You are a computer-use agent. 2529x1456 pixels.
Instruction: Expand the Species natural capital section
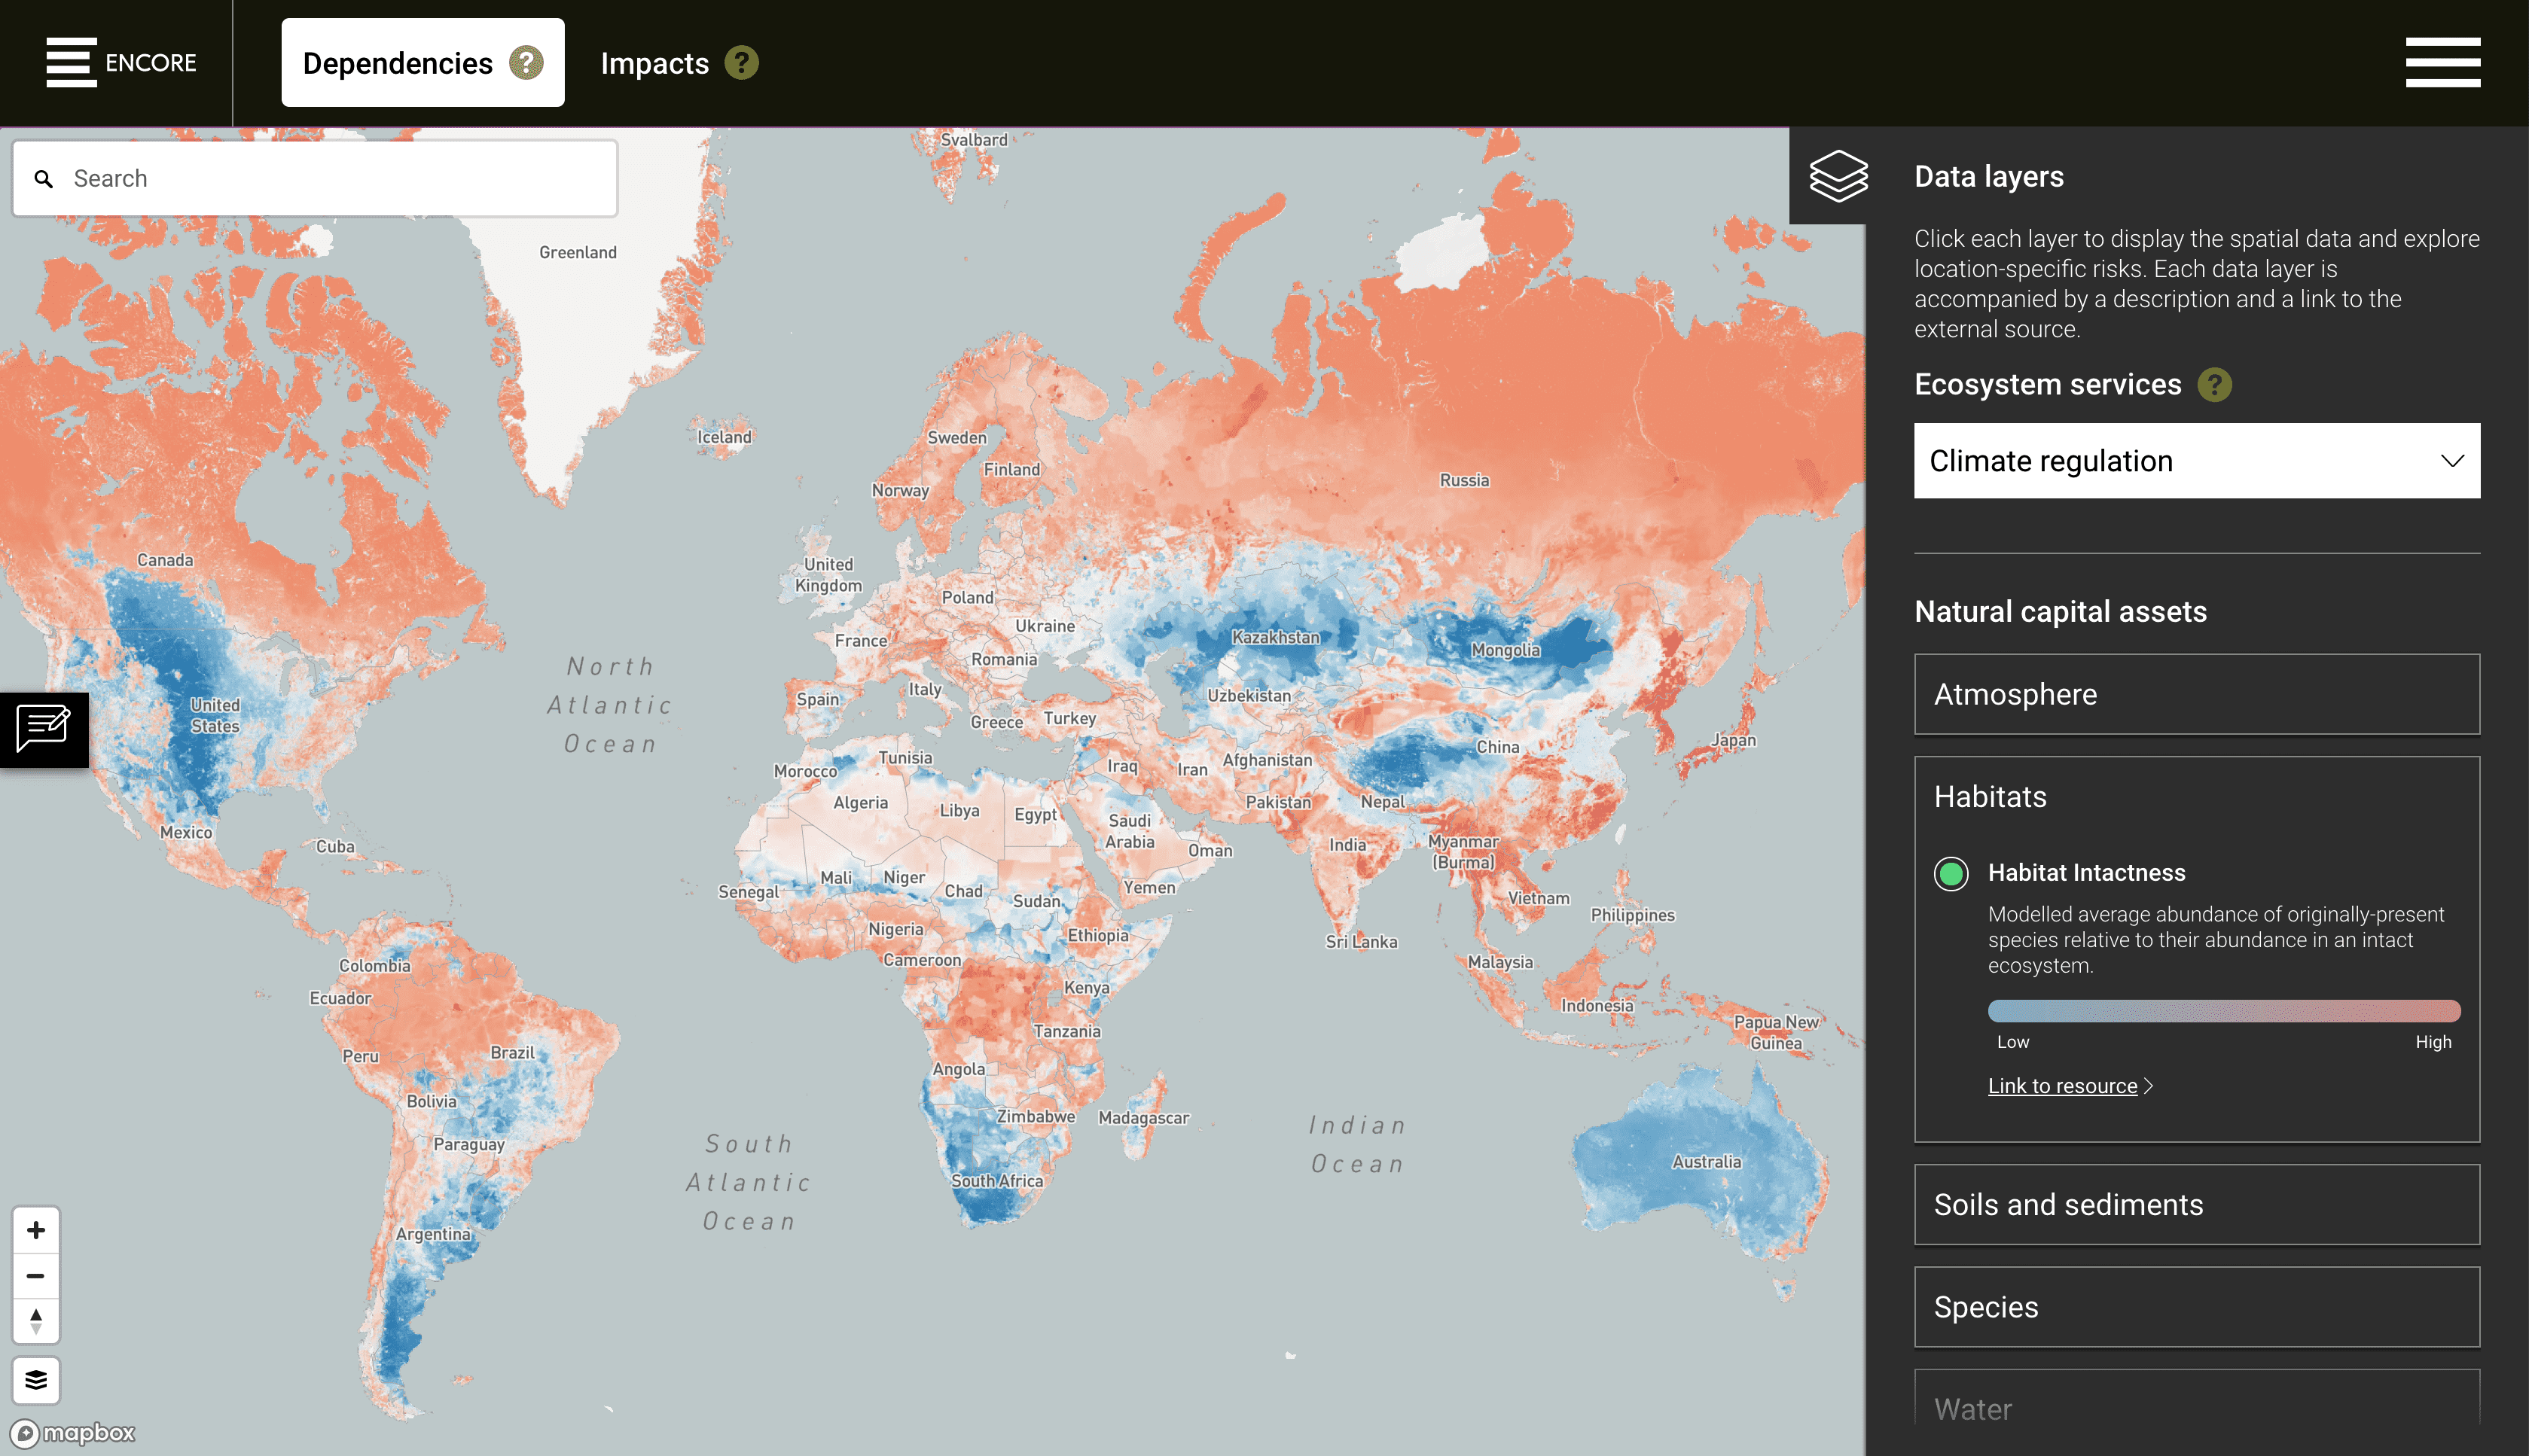tap(2197, 1307)
